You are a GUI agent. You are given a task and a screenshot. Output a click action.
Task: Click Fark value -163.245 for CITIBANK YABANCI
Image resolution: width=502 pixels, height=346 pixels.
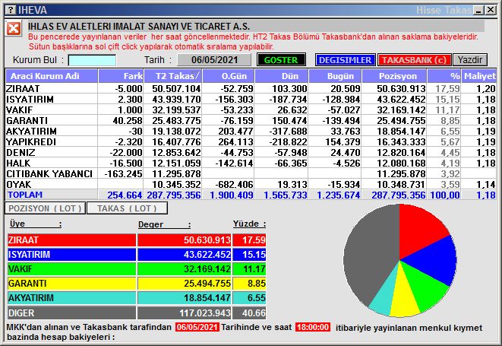pyautogui.click(x=123, y=174)
